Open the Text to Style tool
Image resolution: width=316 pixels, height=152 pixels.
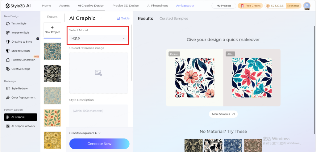click(x=19, y=23)
